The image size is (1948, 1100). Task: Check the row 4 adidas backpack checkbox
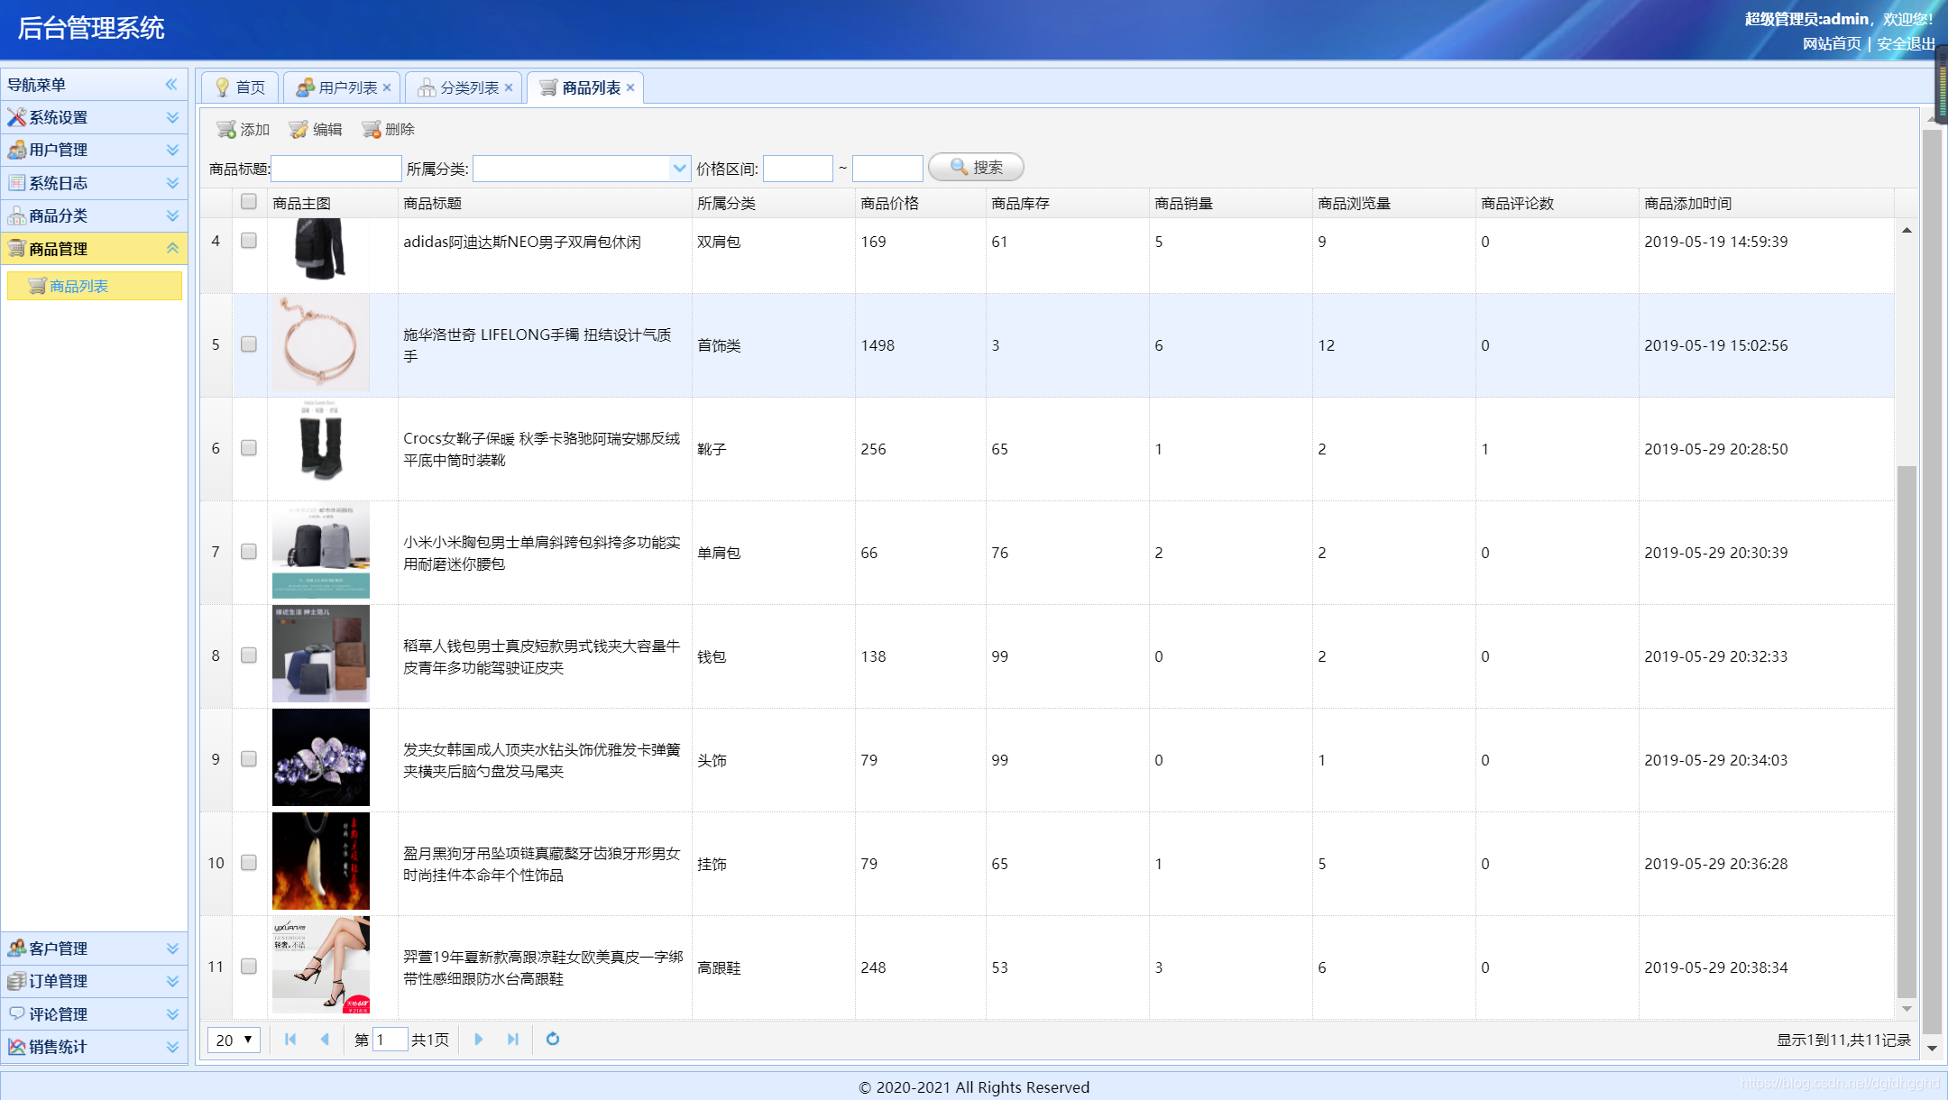(249, 241)
